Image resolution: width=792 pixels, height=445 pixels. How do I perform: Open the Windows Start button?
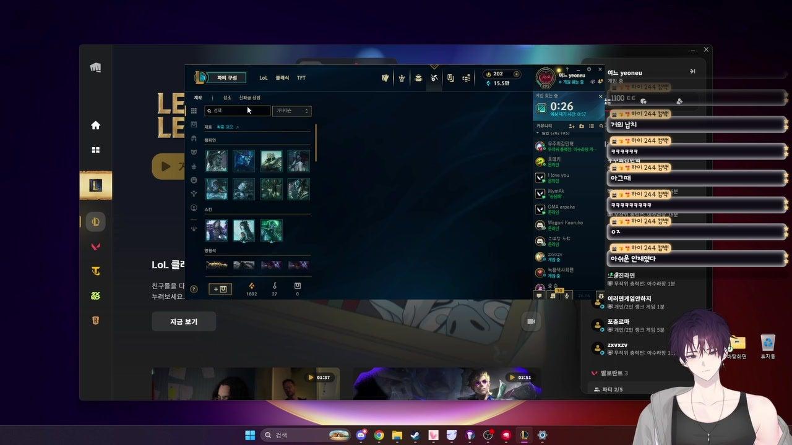coord(250,435)
